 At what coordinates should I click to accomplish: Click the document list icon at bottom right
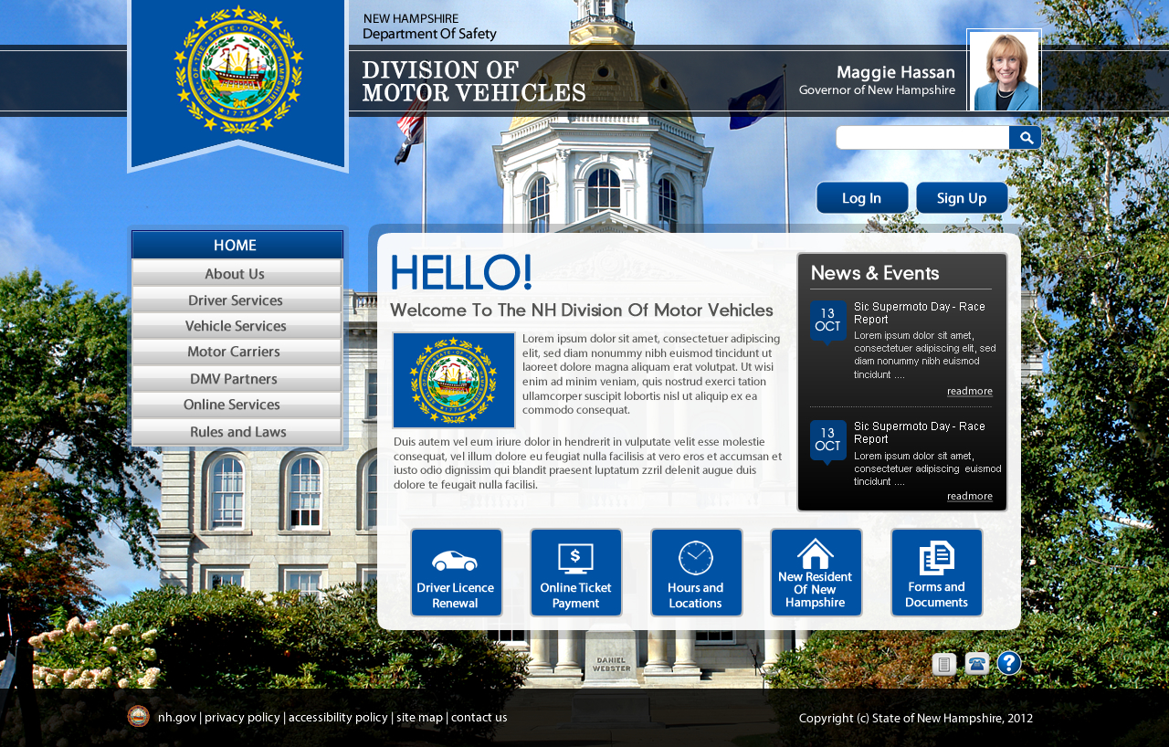(x=944, y=664)
